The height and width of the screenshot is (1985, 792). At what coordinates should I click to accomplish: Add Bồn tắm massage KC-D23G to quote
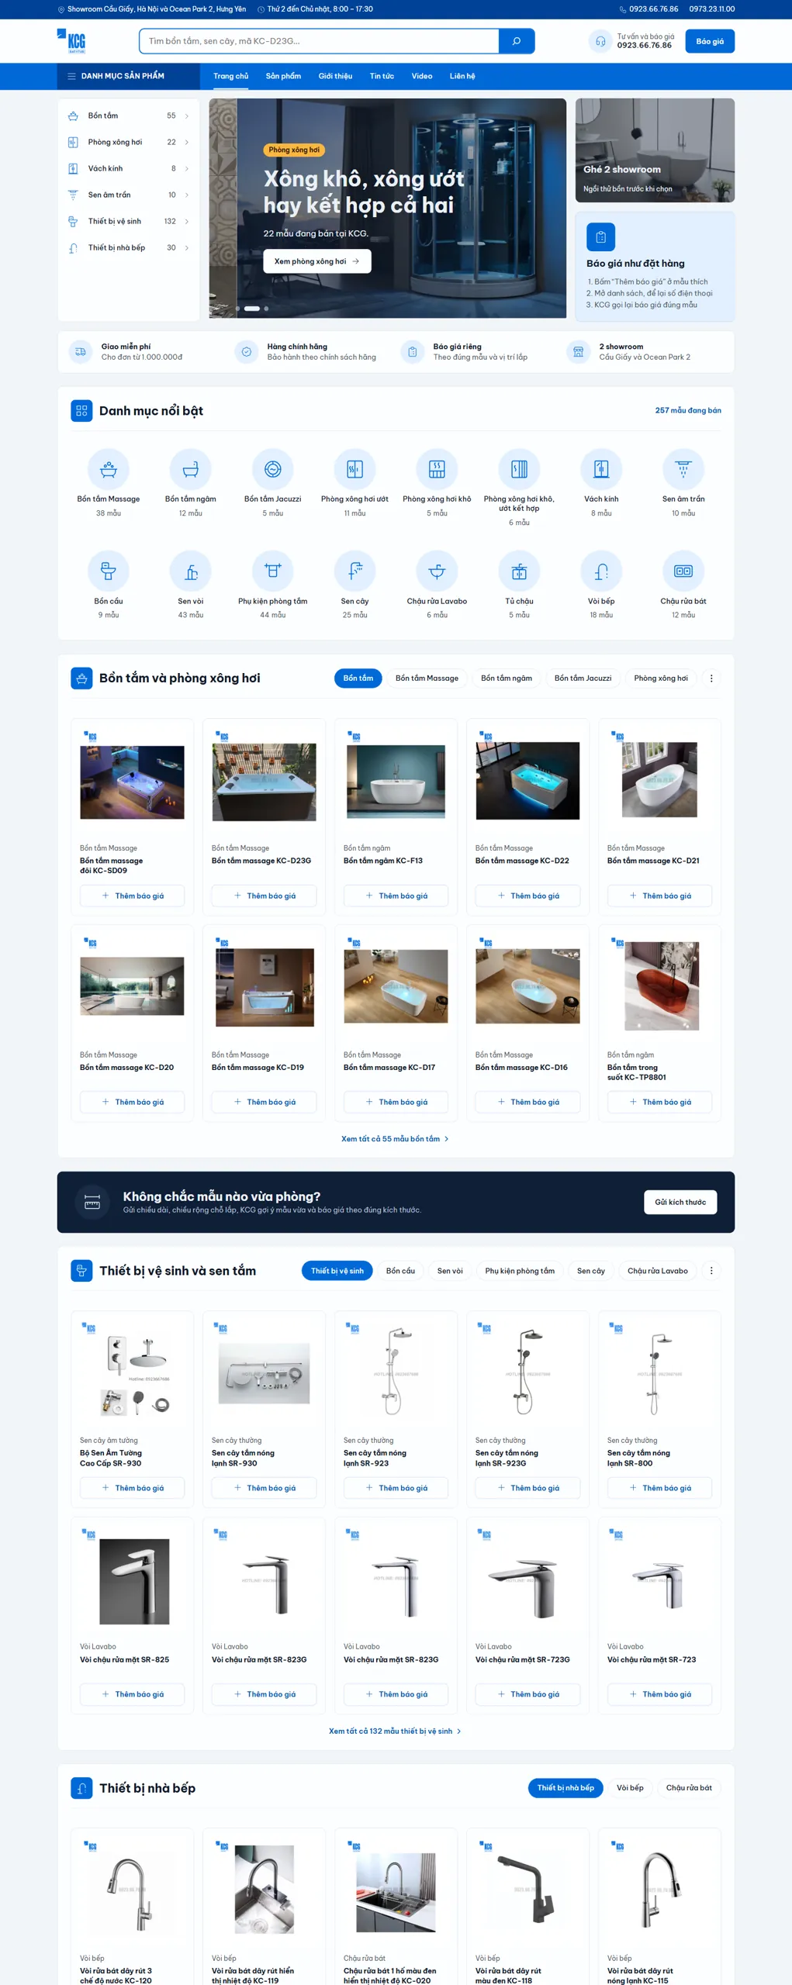[265, 896]
